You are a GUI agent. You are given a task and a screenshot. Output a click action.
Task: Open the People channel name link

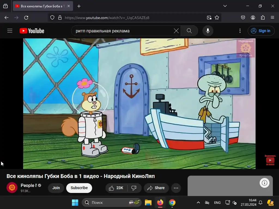point(28,185)
